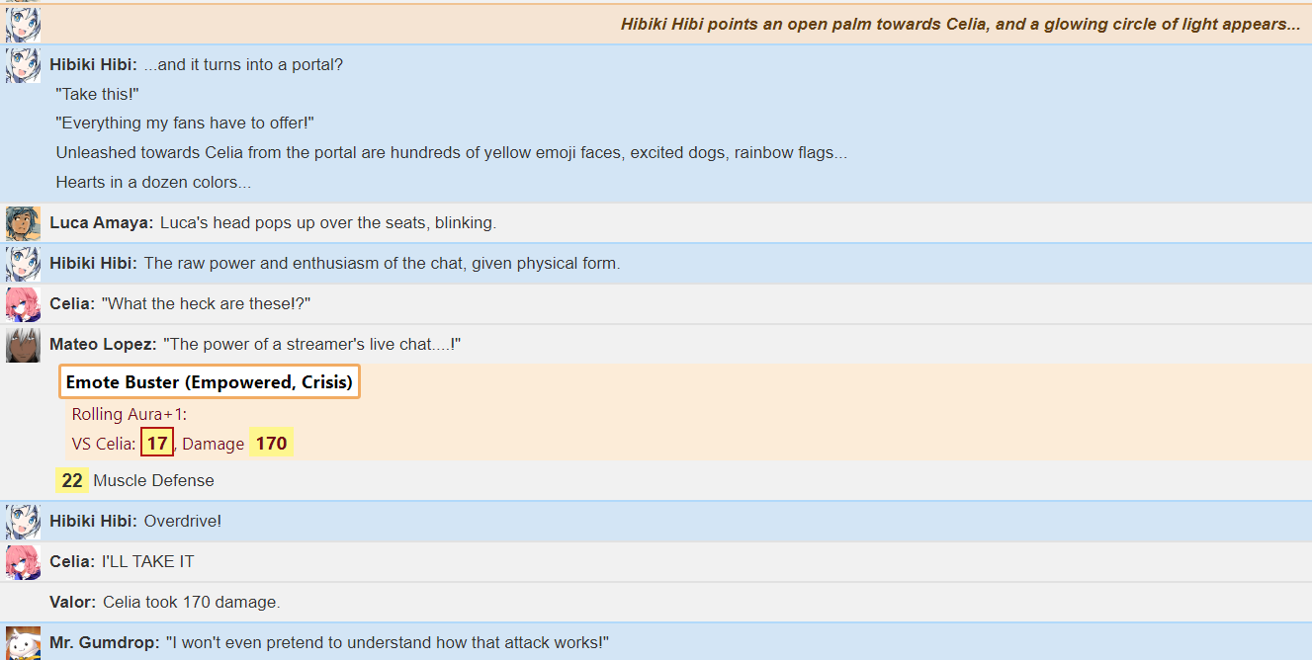Click the Valor speaker name
The width and height of the screenshot is (1312, 660).
tap(73, 603)
